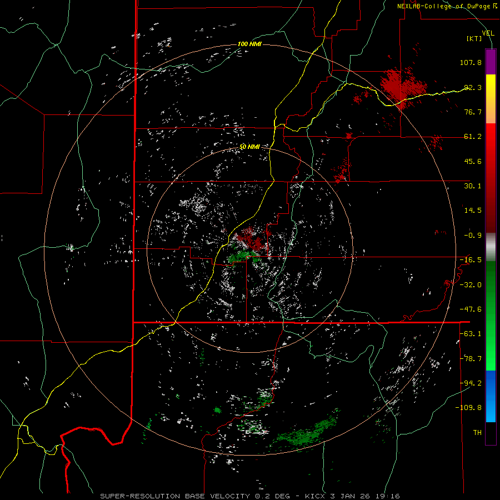Image resolution: width=500 pixels, height=500 pixels.
Task: Click the -16.5 velocity scale value
Action: click(471, 260)
